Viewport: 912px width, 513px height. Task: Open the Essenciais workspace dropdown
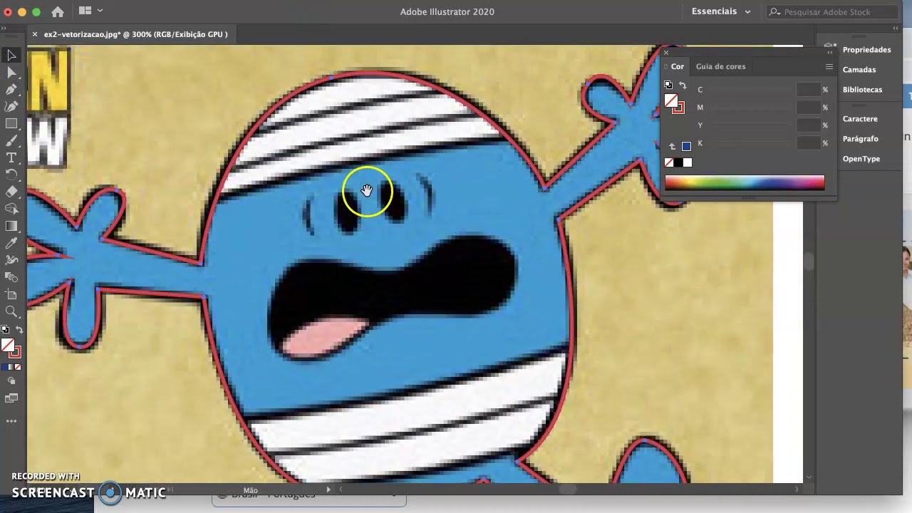pyautogui.click(x=720, y=11)
